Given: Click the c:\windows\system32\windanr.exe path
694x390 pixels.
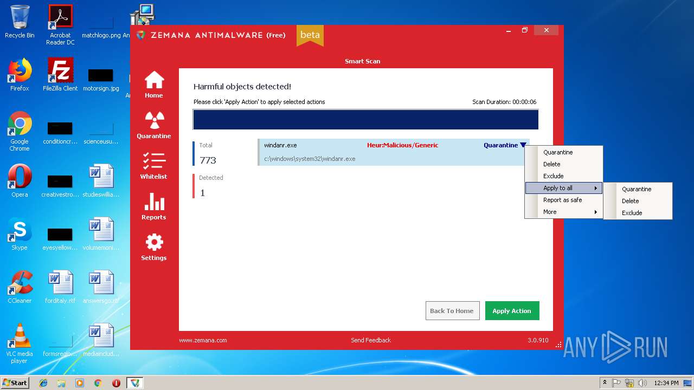Looking at the screenshot, I should [x=310, y=159].
